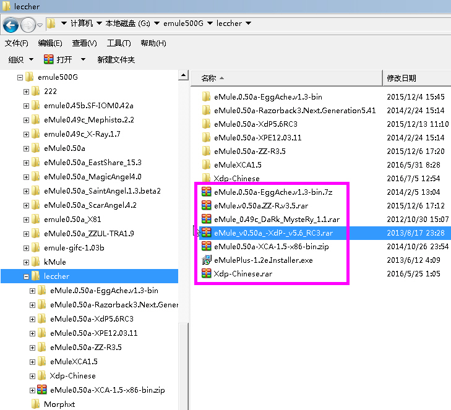This screenshot has height=410, width=451.
Task: Click 本地磁盘 (G:) in the address breadcrumb
Action: [x=127, y=23]
